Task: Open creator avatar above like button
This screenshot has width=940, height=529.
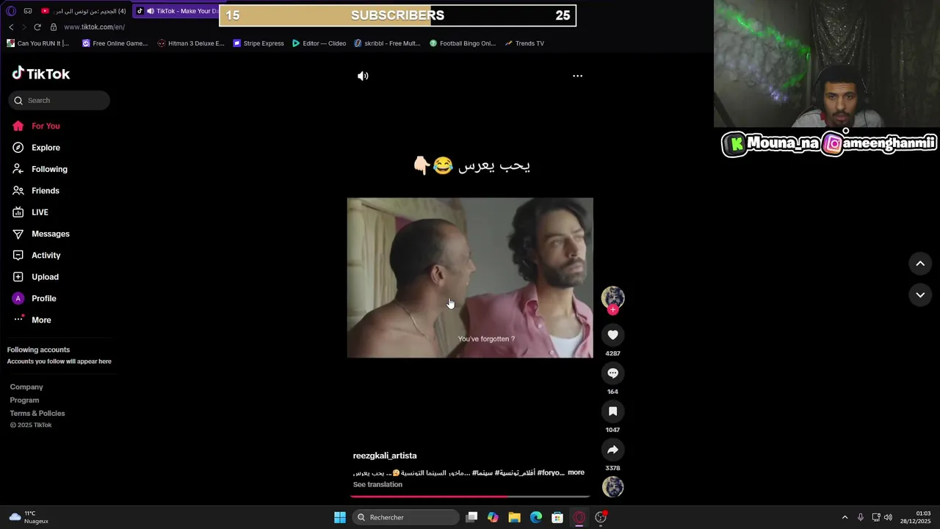Action: tap(612, 297)
